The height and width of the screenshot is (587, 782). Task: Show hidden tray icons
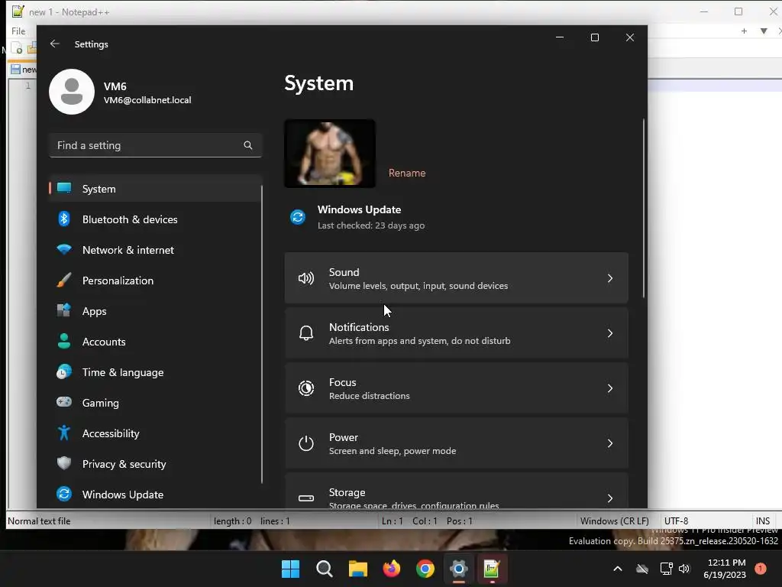pos(617,569)
